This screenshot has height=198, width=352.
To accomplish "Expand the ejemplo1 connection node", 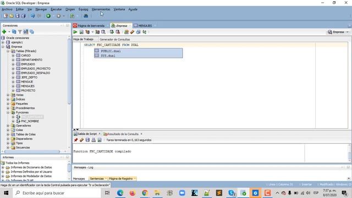I will coord(3,42).
